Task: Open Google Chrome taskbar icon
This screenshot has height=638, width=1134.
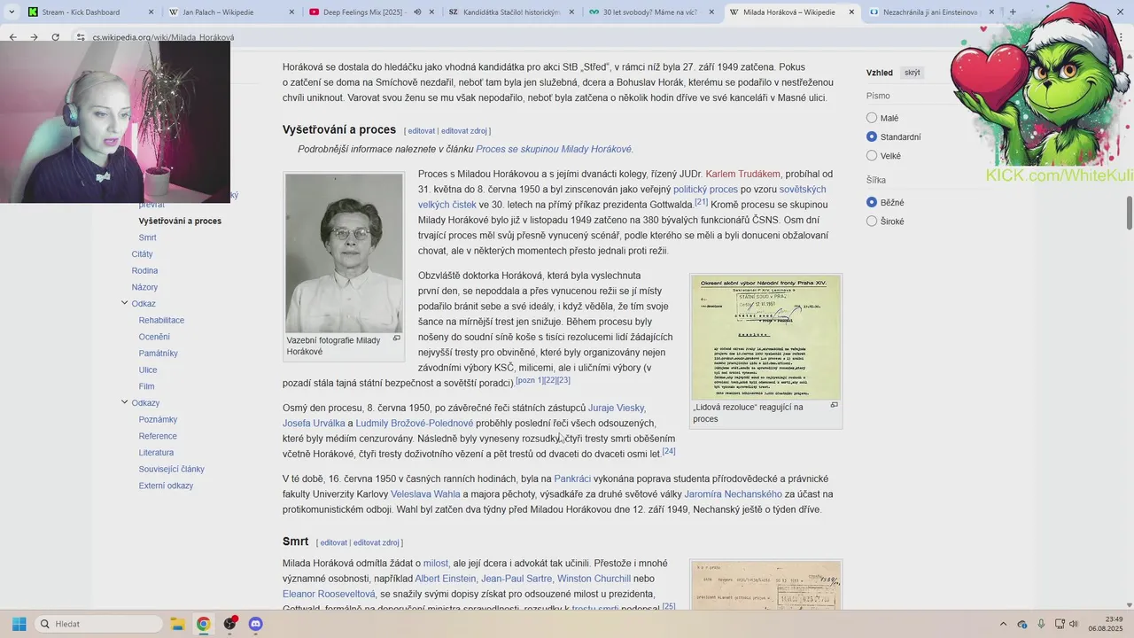Action: 203,624
